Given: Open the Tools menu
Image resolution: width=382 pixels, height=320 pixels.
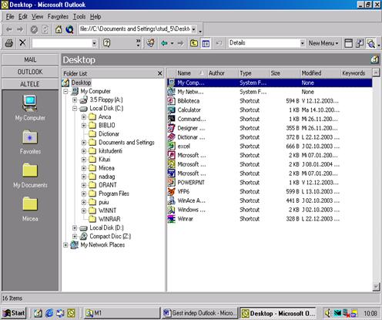Looking at the screenshot, I should pyautogui.click(x=79, y=17).
